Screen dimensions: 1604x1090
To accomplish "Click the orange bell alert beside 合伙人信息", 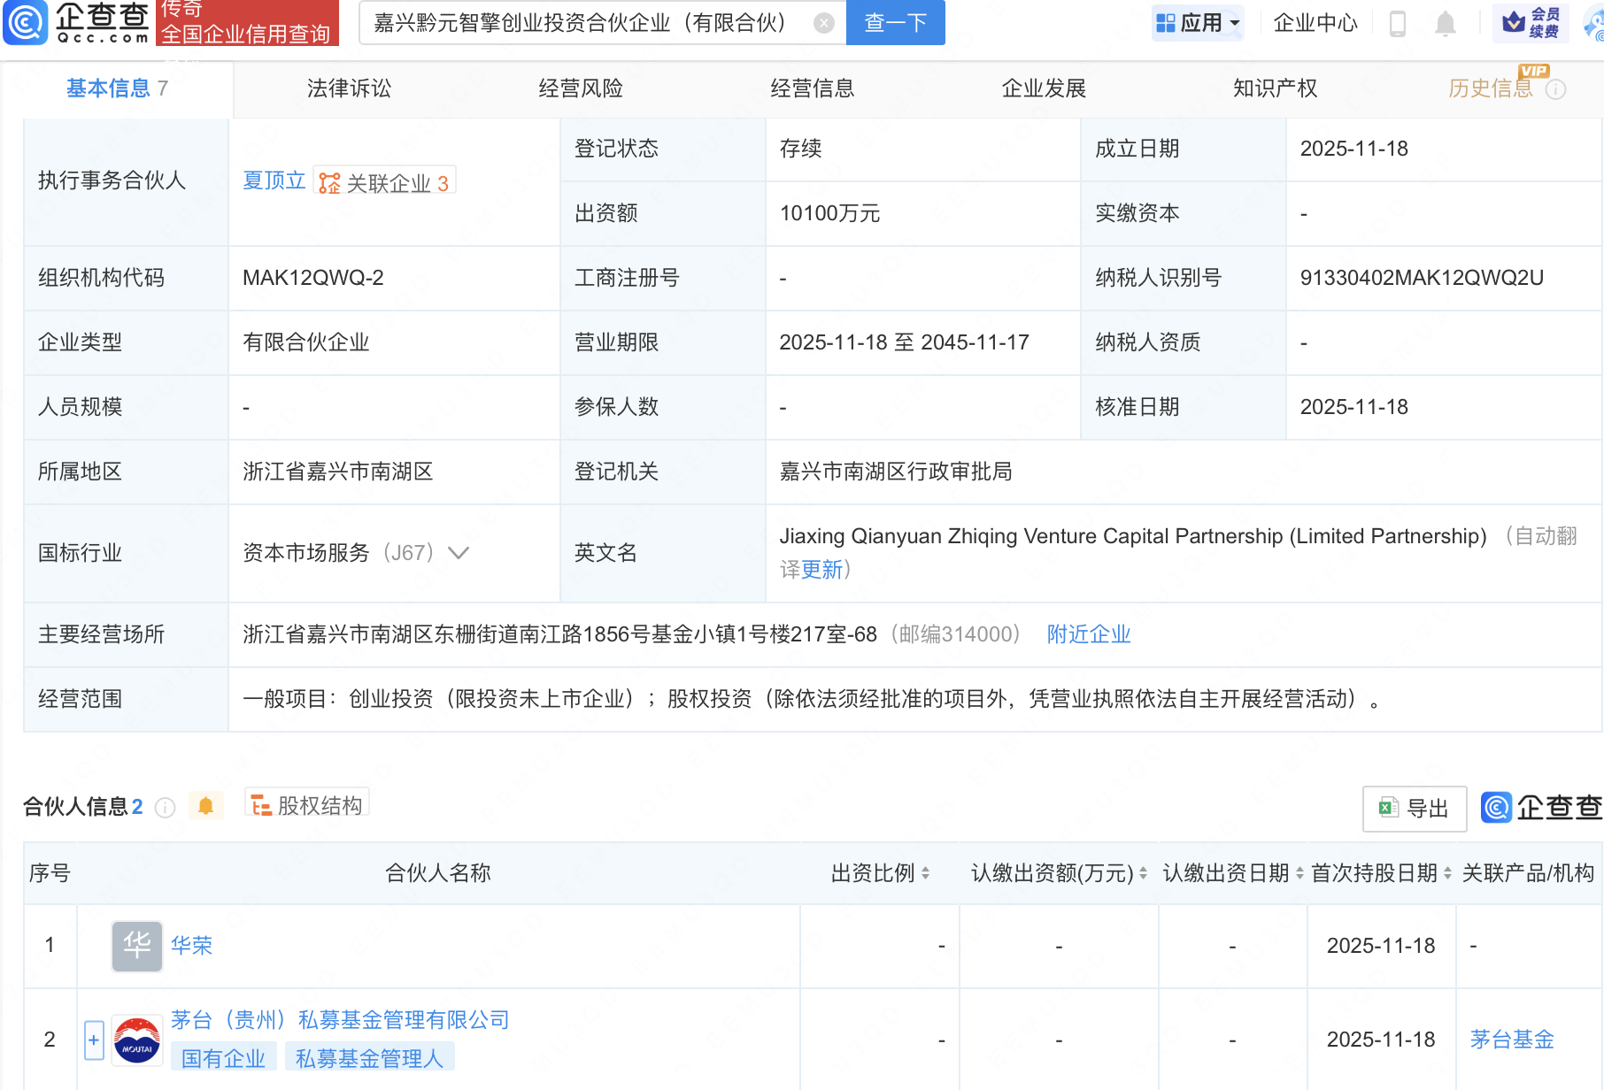I will click(205, 806).
